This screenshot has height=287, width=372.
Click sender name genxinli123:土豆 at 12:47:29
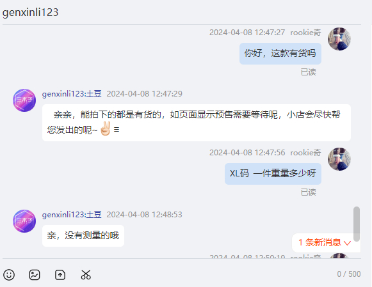click(72, 94)
